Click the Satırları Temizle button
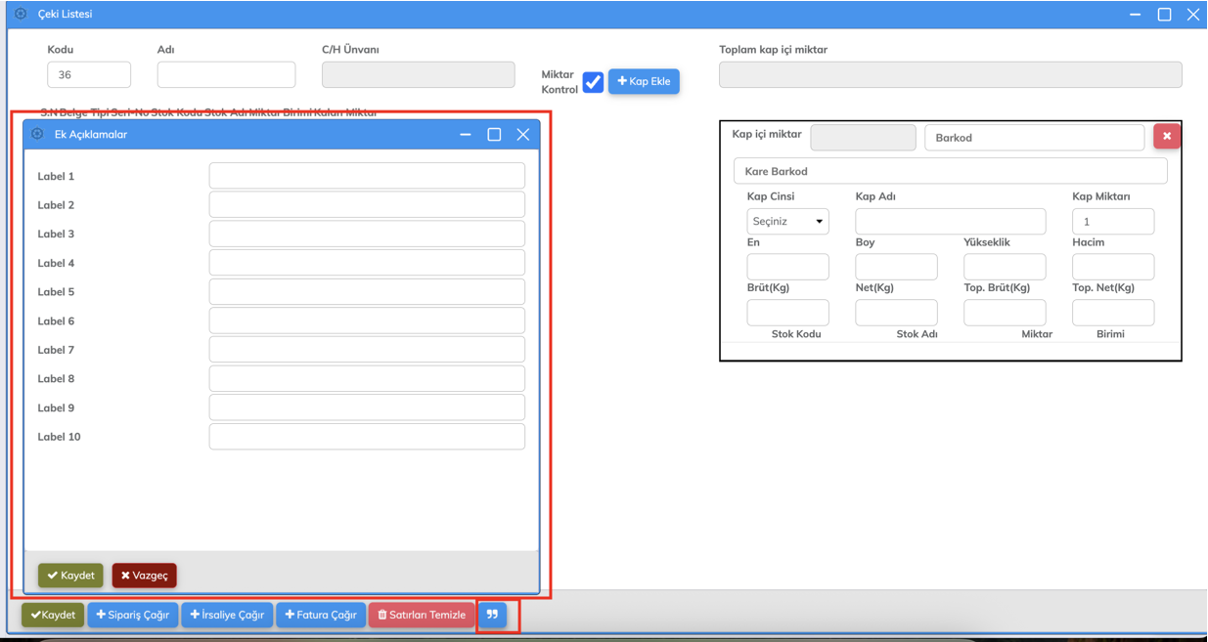The image size is (1208, 642). tap(422, 615)
